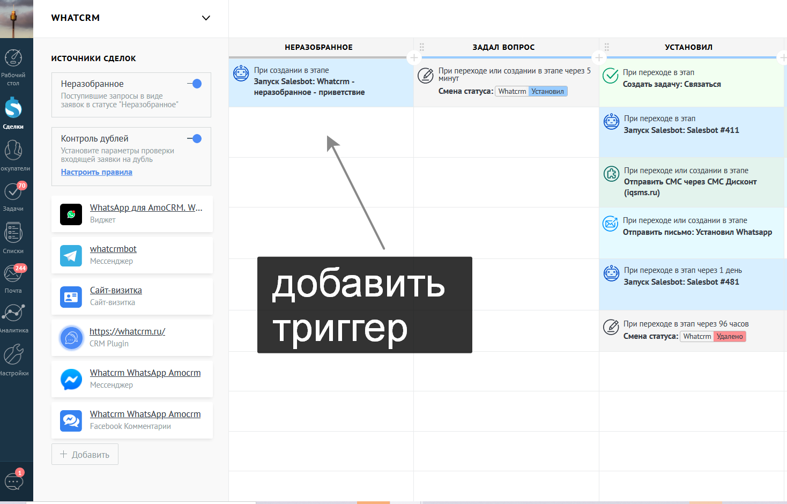787x504 pixels.
Task: Expand the WHATCRM pipeline dropdown
Action: coord(206,18)
